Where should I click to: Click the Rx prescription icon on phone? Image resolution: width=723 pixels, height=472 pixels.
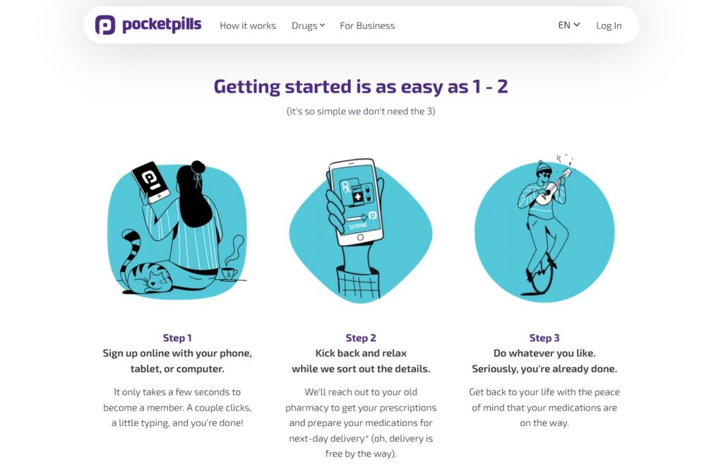[x=345, y=187]
